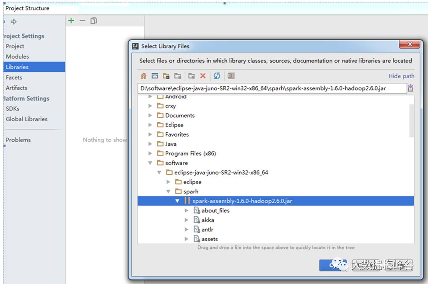
Task: Click into the file path input field
Action: (x=272, y=88)
